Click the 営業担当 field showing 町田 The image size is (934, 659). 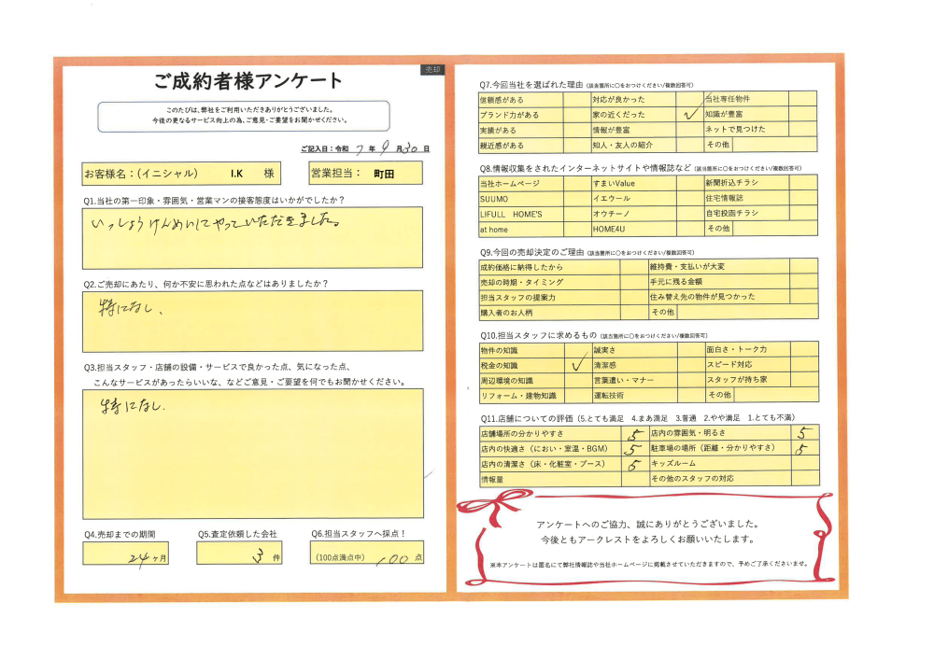click(x=364, y=174)
